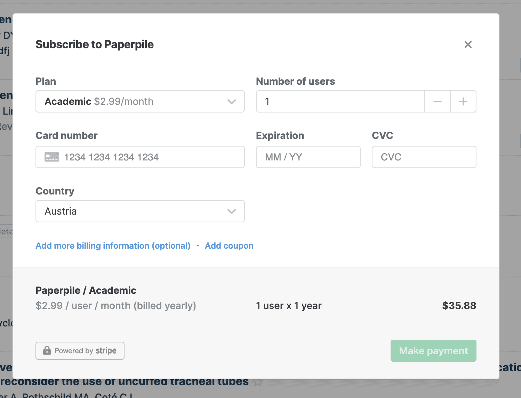
Task: Click the Country dropdown chevron arrow
Action: click(x=232, y=211)
